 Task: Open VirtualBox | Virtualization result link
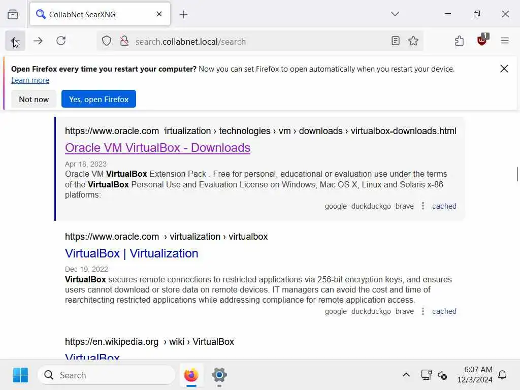(132, 253)
